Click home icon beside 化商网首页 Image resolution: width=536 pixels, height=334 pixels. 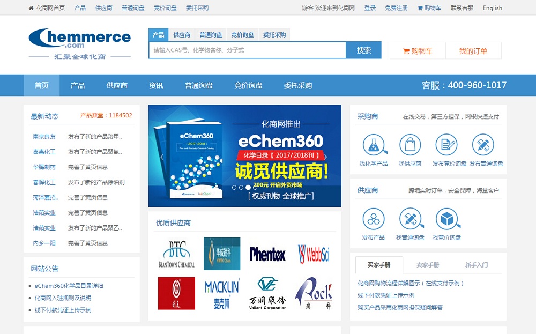[x=31, y=8]
